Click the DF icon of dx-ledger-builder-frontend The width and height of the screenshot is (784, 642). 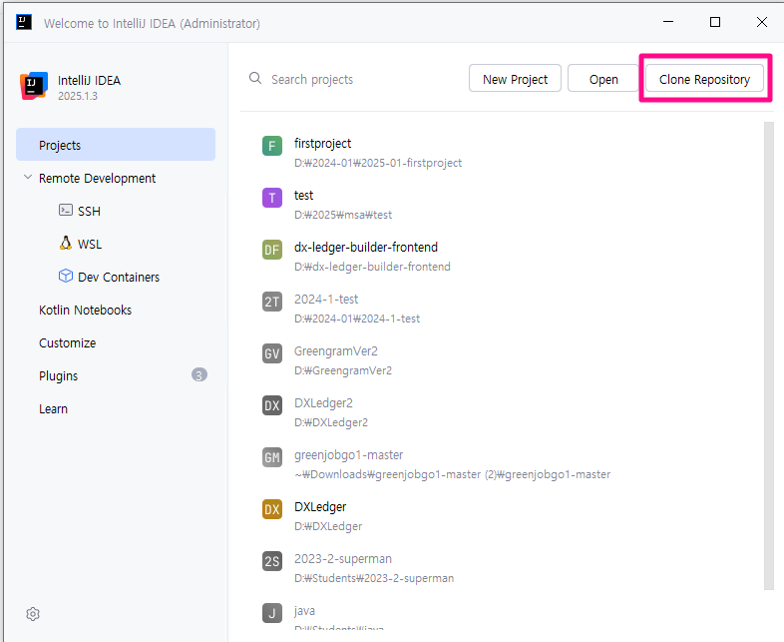coord(272,250)
